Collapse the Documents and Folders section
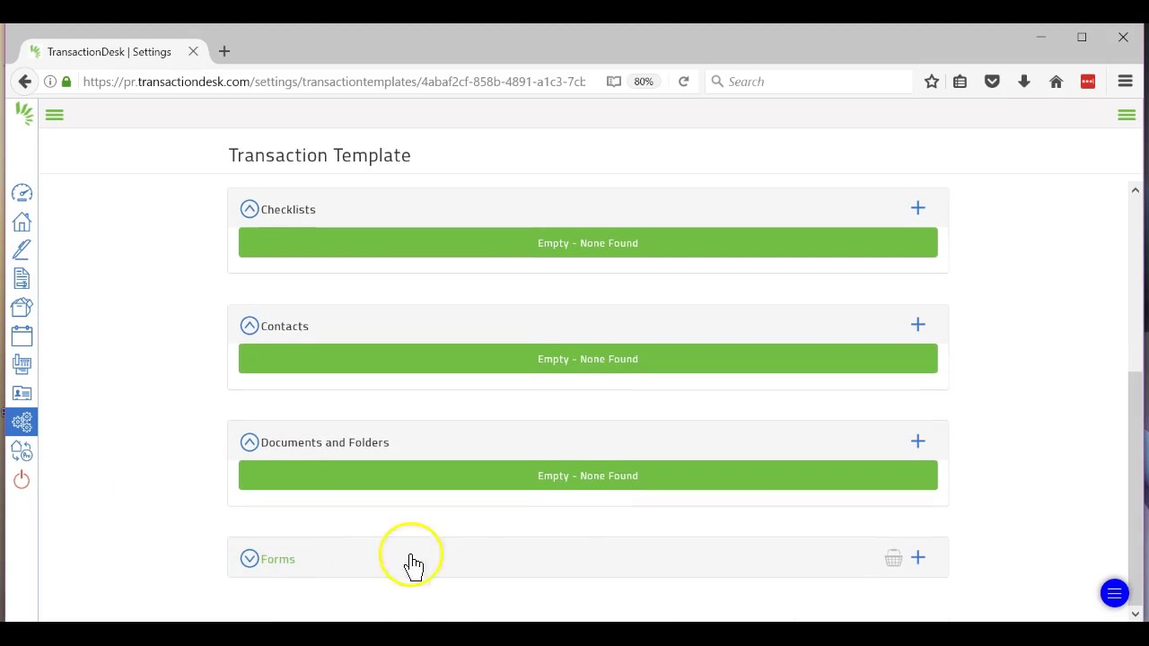The height and width of the screenshot is (646, 1149). pyautogui.click(x=250, y=442)
